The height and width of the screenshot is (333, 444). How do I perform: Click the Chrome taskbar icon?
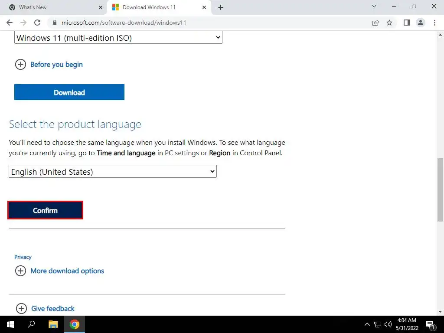[75, 324]
